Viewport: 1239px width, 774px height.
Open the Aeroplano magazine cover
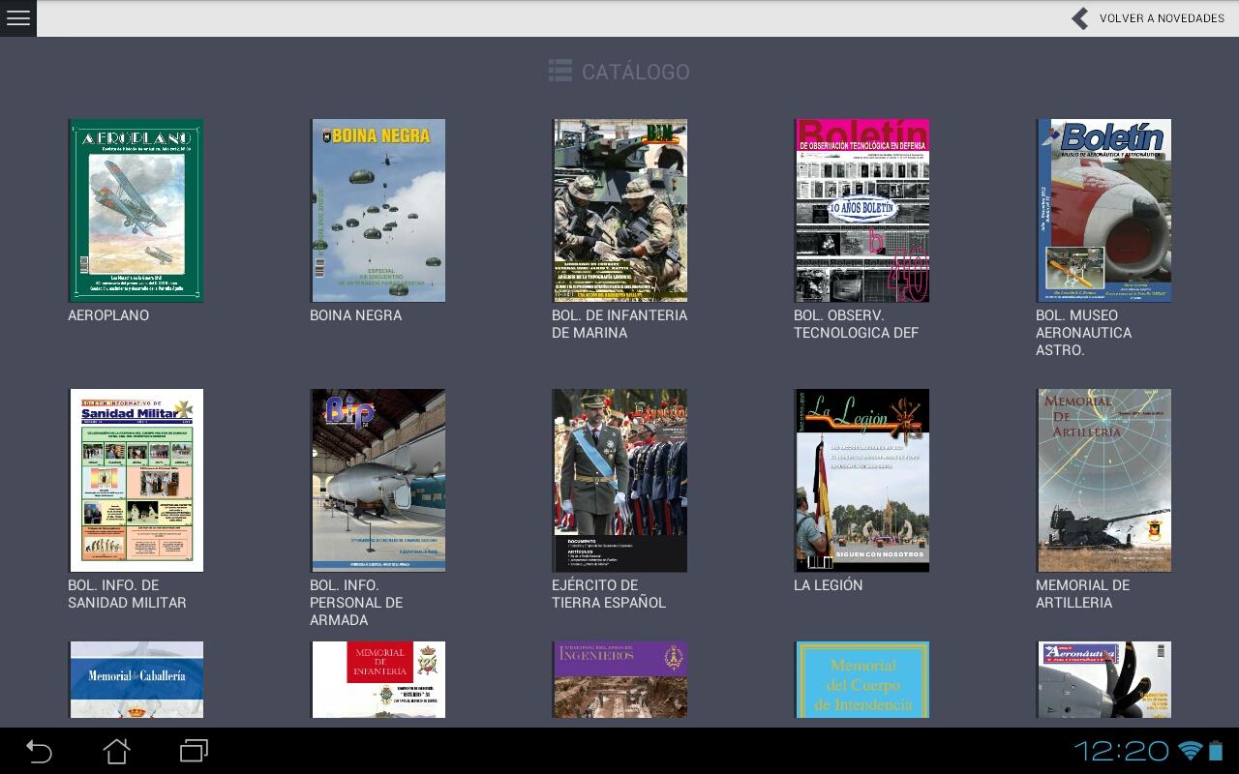[136, 210]
